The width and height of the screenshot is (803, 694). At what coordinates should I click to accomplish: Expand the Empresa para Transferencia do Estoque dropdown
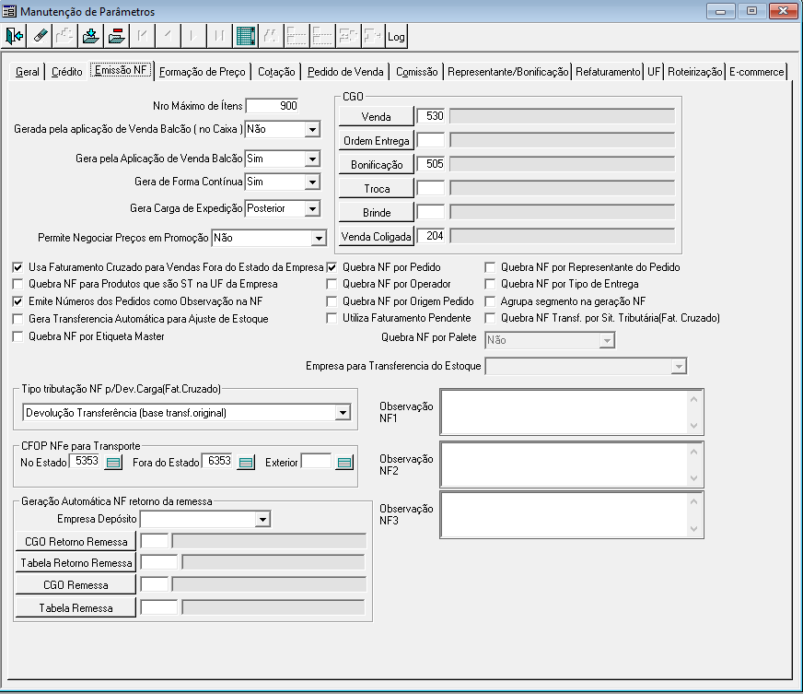click(679, 367)
